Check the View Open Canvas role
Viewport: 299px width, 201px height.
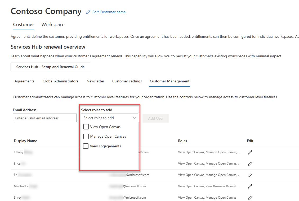86,127
